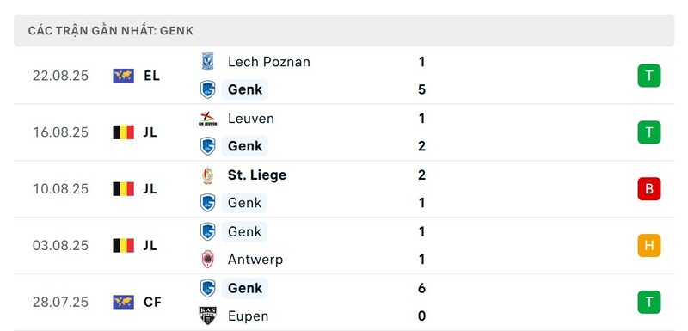Open the Lech Poznan team link
The image size is (688, 331).
coord(269,62)
